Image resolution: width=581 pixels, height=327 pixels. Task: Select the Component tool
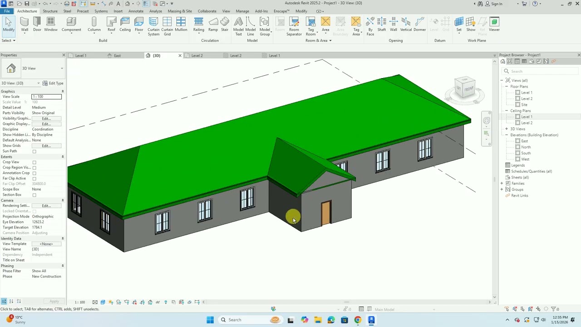71,25
